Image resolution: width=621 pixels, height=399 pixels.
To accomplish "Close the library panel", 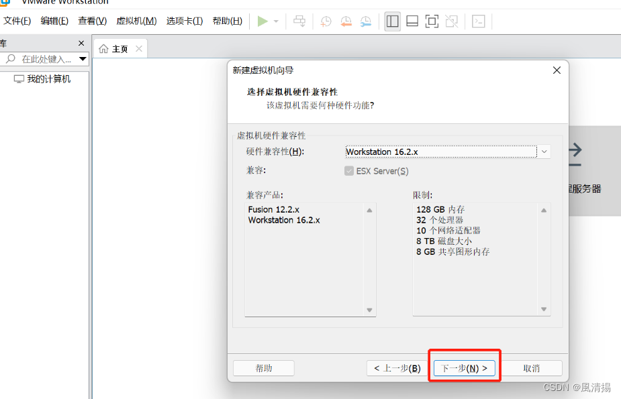I will coord(81,43).
